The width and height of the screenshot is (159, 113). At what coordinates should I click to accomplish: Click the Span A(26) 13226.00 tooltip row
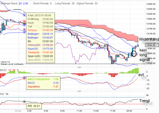click(x=40, y=56)
